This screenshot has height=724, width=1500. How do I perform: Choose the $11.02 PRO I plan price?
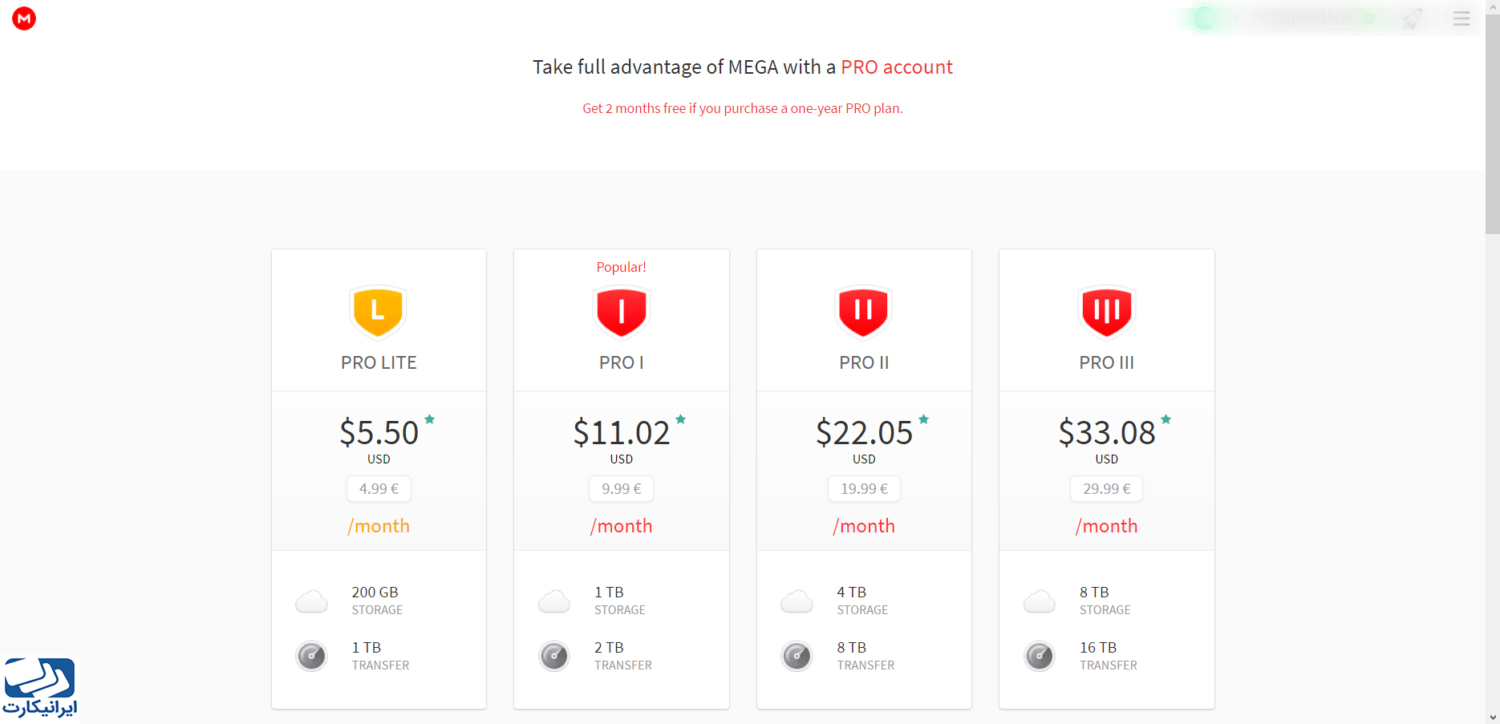(622, 432)
